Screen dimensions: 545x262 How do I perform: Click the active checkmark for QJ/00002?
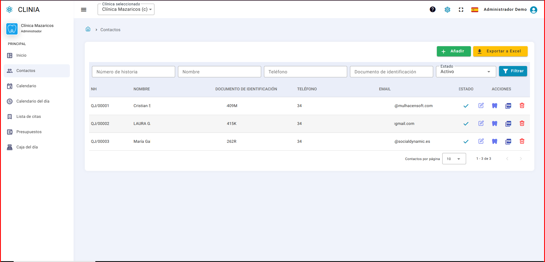click(466, 124)
